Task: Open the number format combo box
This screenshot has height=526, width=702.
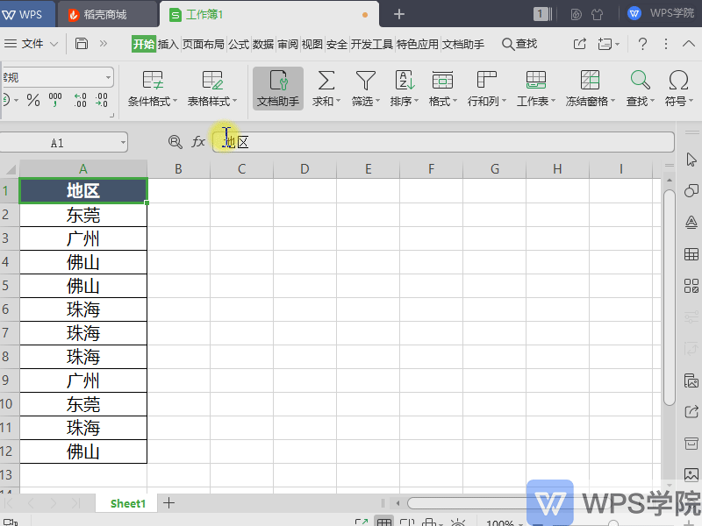Action: tap(57, 76)
